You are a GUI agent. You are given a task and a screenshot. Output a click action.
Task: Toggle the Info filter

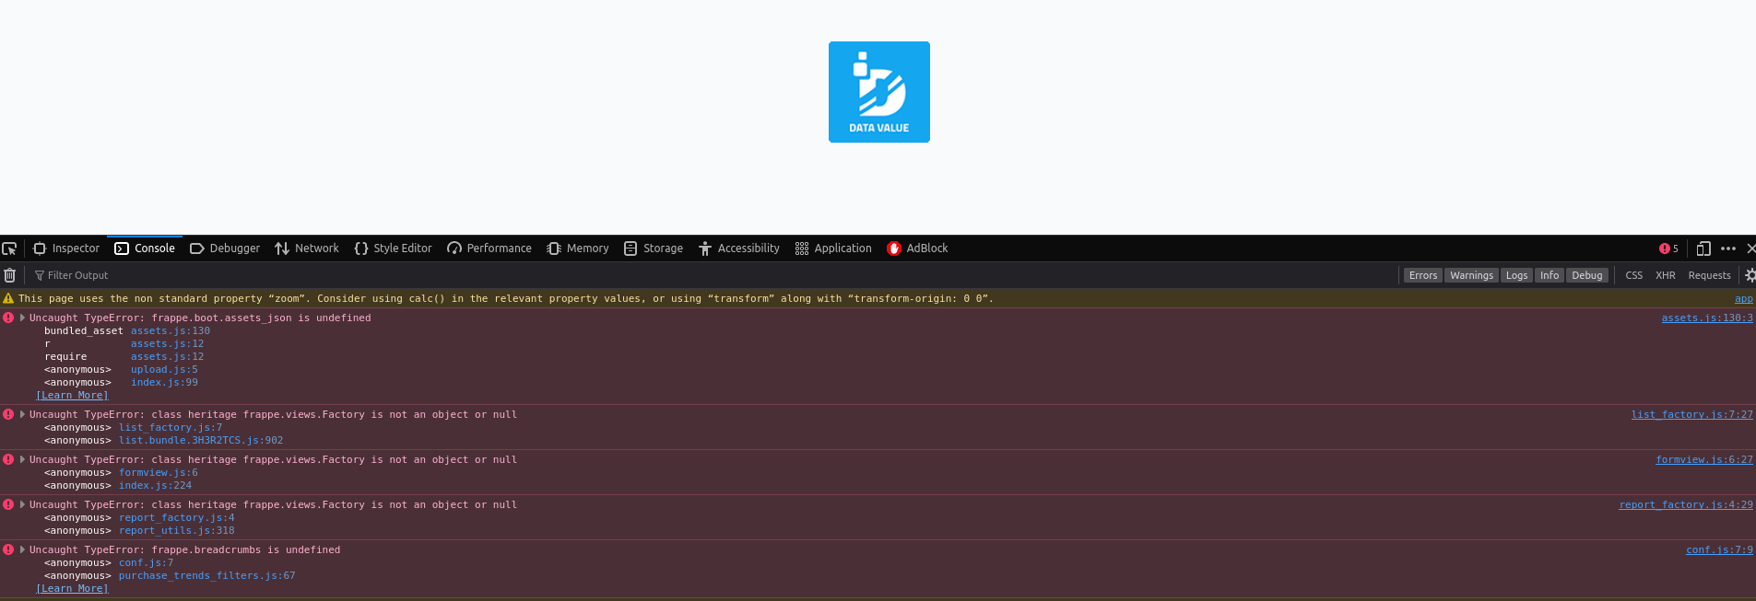(1550, 275)
